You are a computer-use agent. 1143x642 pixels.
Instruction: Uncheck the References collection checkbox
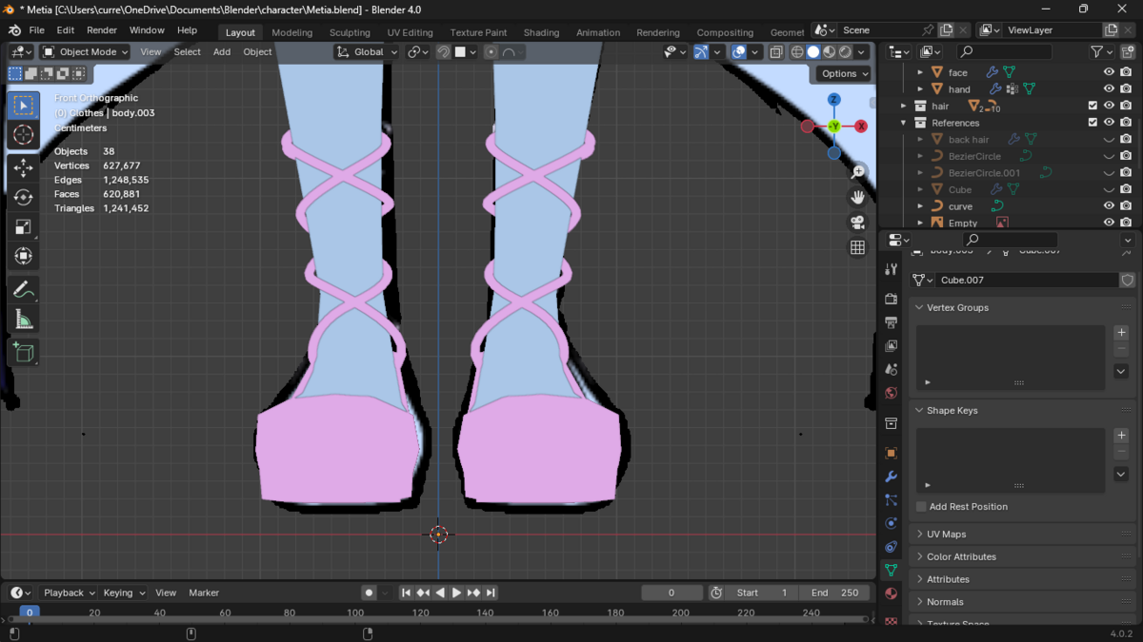[1093, 123]
